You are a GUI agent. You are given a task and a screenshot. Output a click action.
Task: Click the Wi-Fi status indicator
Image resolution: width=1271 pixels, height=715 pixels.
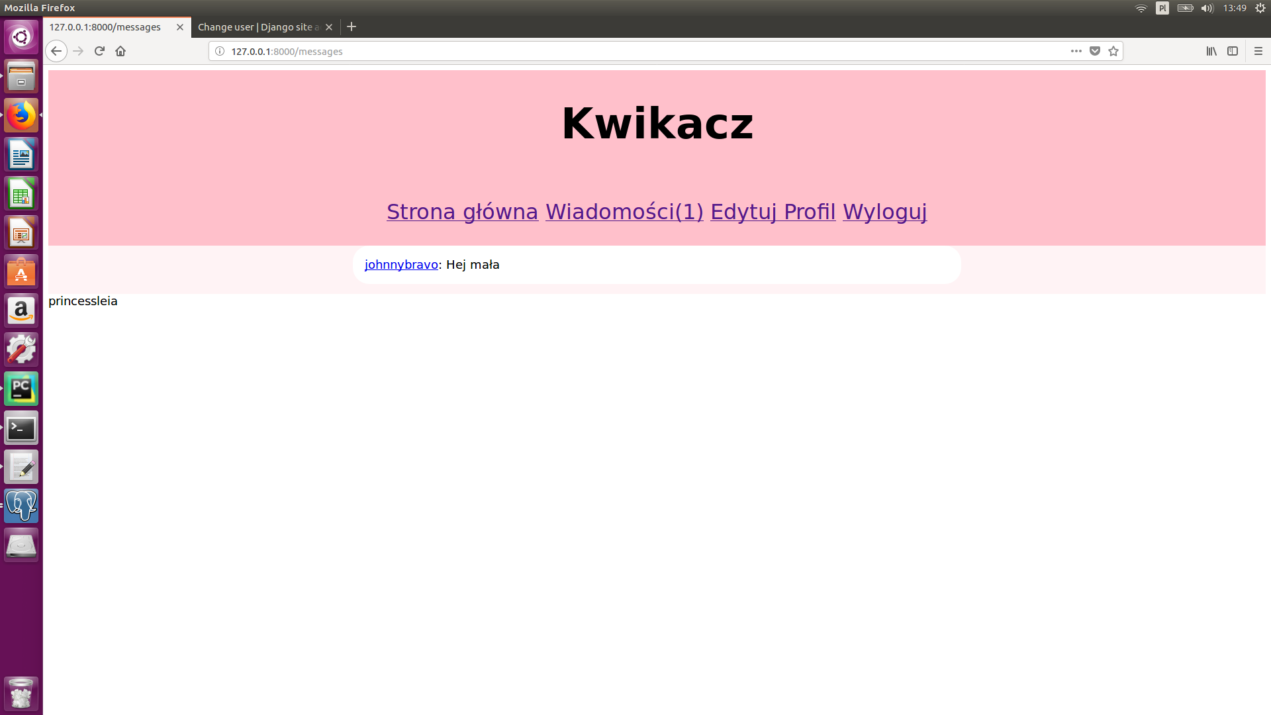pos(1141,8)
